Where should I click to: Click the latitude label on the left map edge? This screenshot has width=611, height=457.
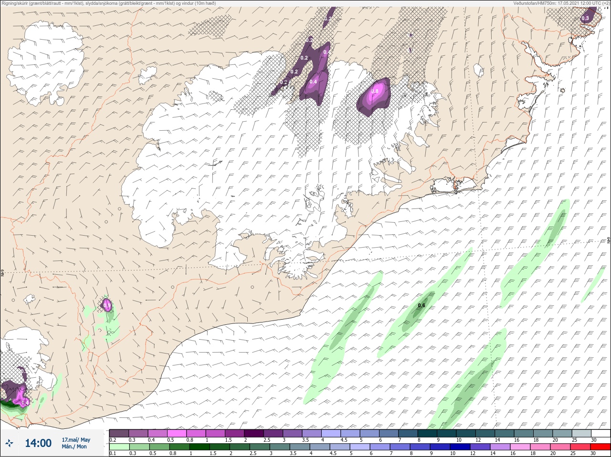click(2, 273)
